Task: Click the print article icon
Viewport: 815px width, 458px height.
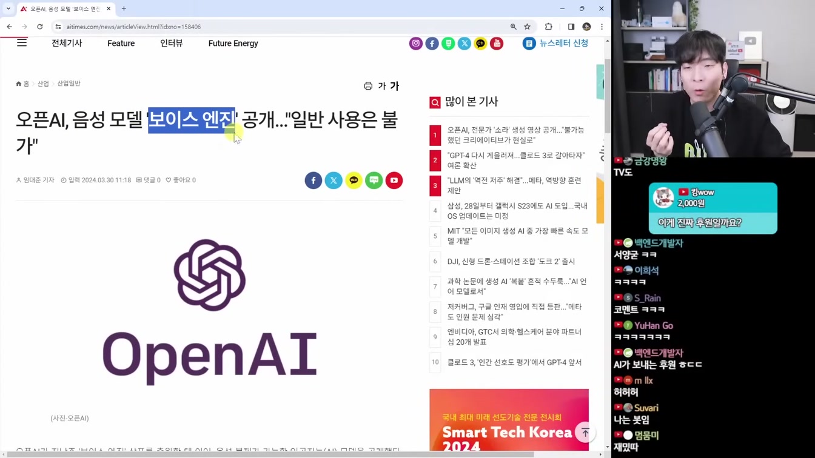Action: tap(368, 86)
